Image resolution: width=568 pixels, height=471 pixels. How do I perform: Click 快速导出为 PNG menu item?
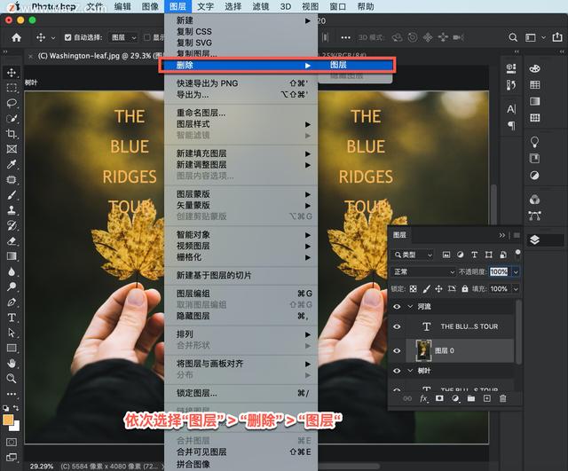(207, 83)
